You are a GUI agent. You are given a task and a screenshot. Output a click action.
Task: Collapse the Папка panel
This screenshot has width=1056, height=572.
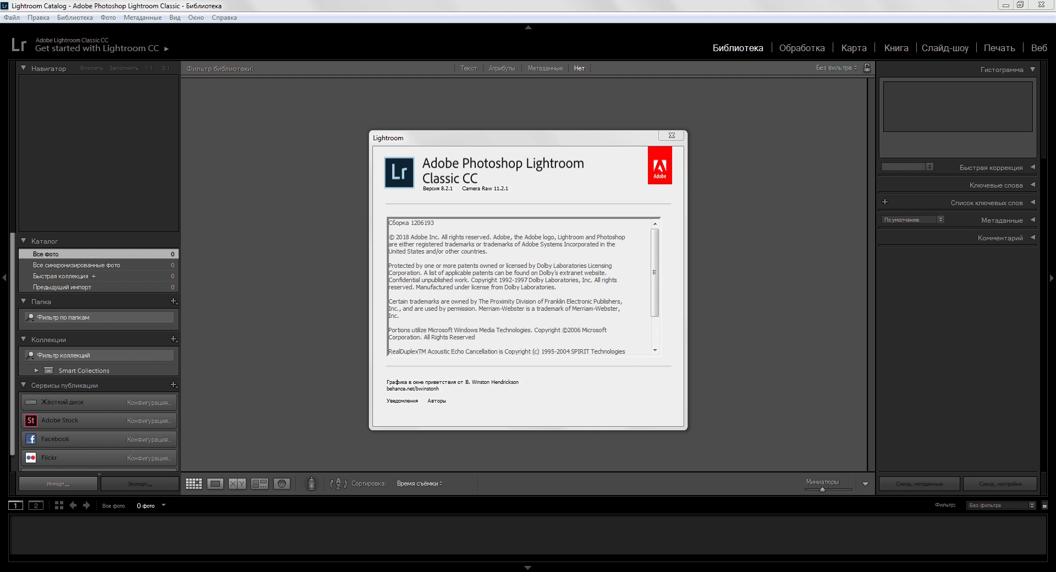[x=24, y=301]
